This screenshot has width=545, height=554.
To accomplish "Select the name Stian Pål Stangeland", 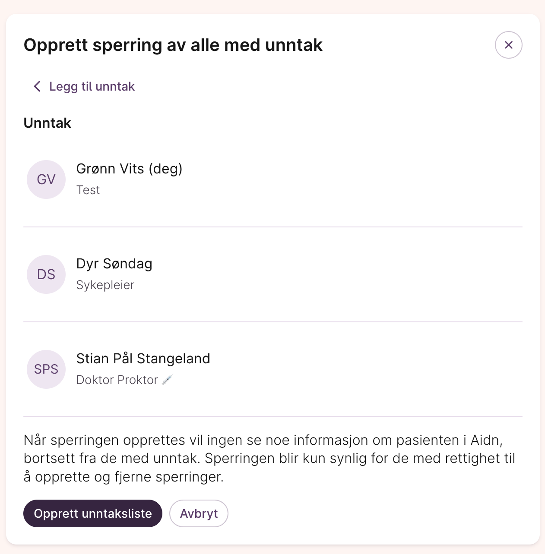I will (143, 359).
